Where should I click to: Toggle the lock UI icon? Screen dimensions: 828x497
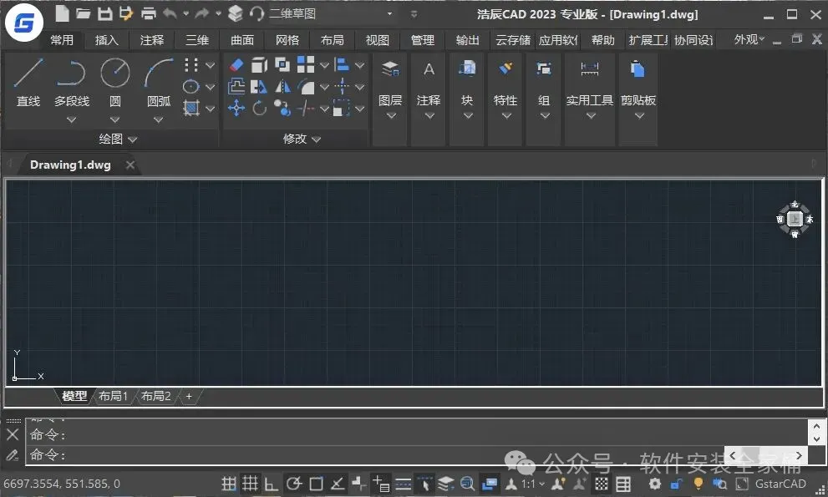click(677, 484)
